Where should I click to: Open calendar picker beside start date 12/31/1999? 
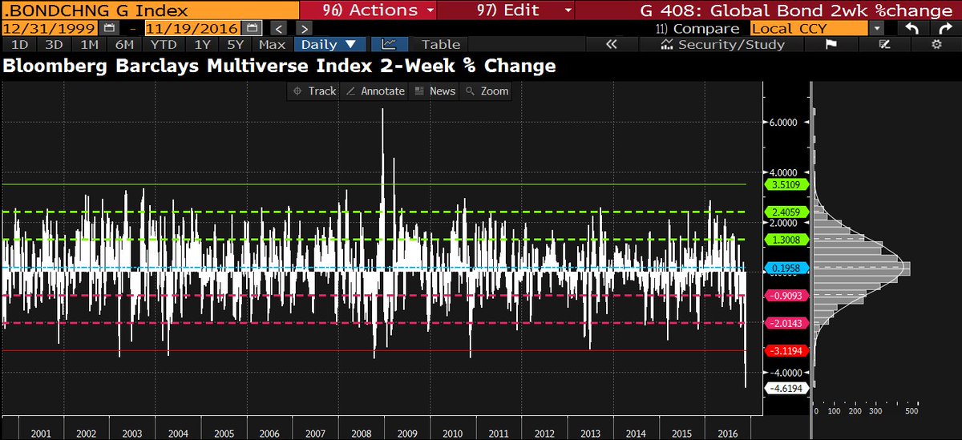click(x=110, y=28)
